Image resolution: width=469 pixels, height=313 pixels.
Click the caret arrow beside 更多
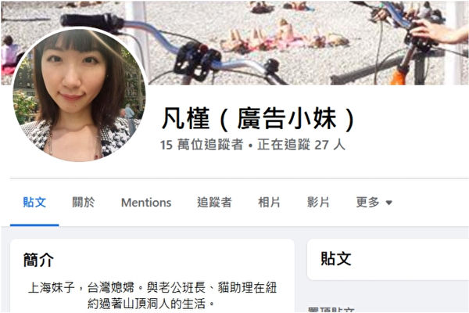pyautogui.click(x=388, y=203)
